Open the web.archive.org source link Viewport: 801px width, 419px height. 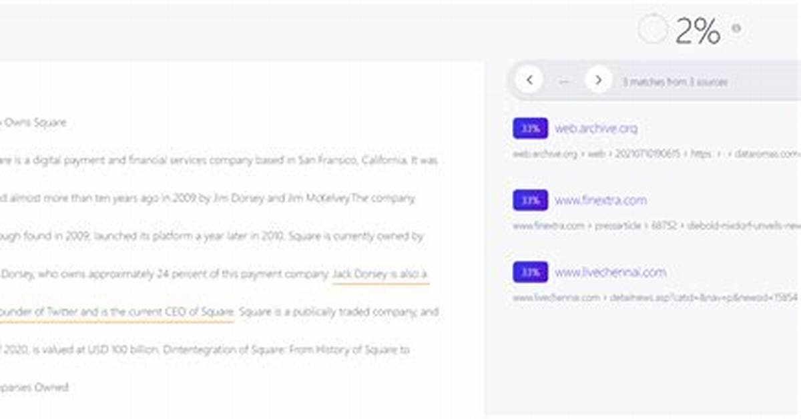click(596, 128)
